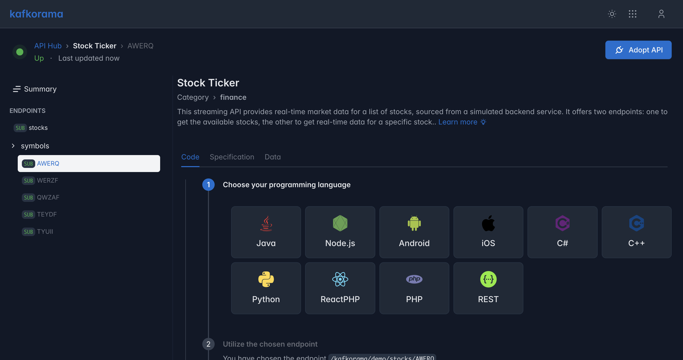Collapse the symbols tree chevron

13,146
